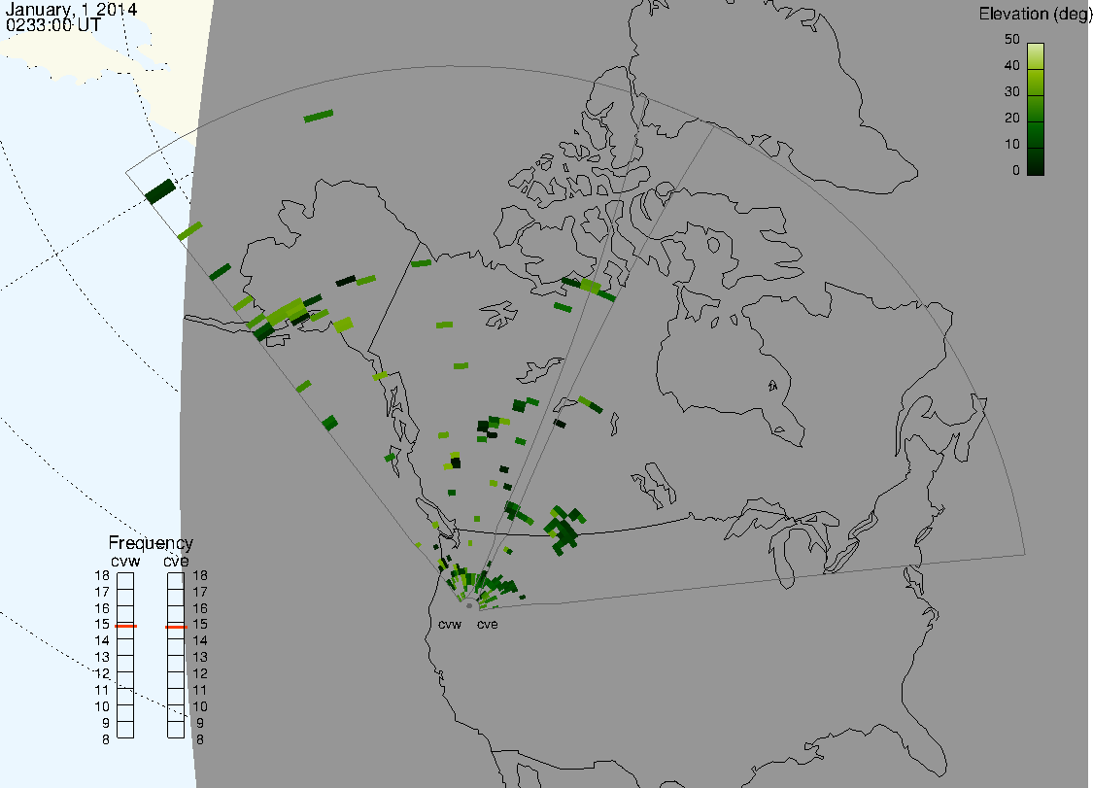This screenshot has height=788, width=1093.
Task: Click the "cve" heading above frequency bar
Action: point(177,562)
